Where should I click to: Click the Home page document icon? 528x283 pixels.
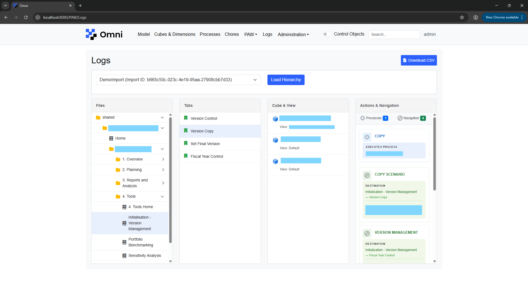111,138
